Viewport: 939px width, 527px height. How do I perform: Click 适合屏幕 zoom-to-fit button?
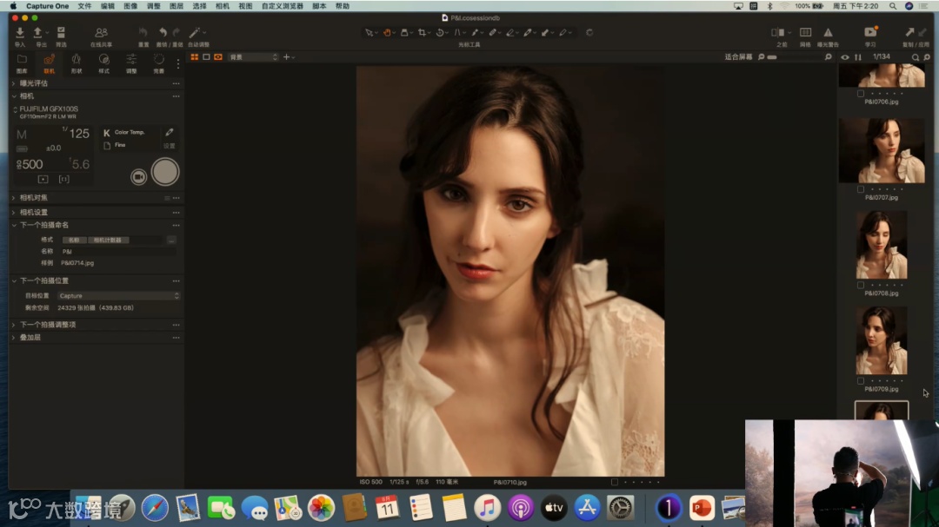coord(738,56)
